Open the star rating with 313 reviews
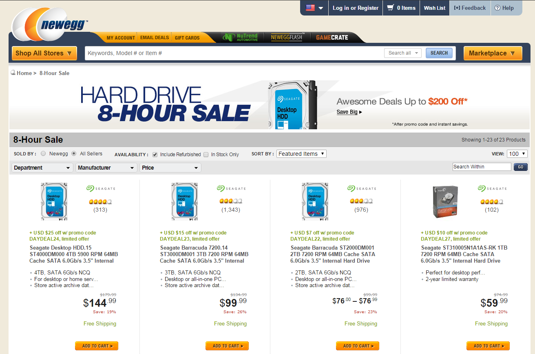This screenshot has height=354, width=535. click(x=100, y=201)
